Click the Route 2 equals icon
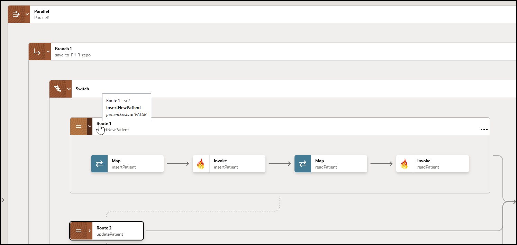Viewport: 517px width, 245px height. pos(79,231)
